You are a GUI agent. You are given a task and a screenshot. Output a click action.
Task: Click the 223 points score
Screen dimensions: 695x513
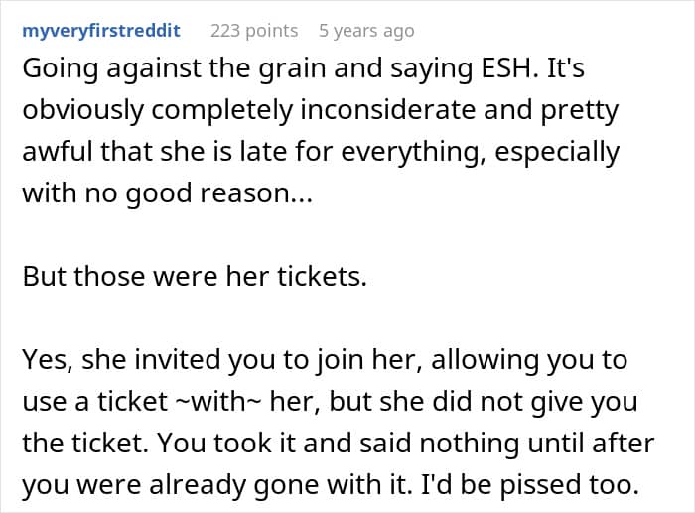point(253,31)
